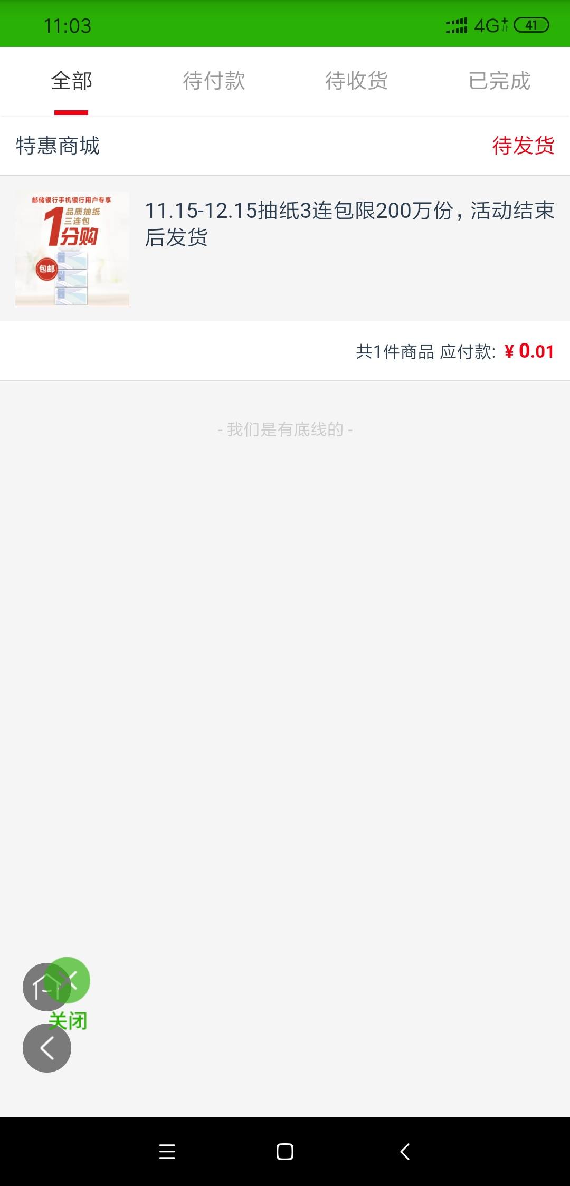This screenshot has height=1186, width=570.
Task: Tap the 11:03 clock in status bar
Action: pyautogui.click(x=68, y=26)
